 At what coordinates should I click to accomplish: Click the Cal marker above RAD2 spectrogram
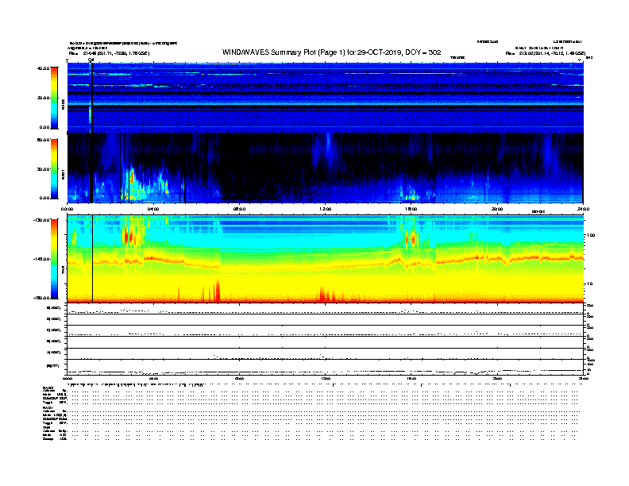pyautogui.click(x=91, y=60)
